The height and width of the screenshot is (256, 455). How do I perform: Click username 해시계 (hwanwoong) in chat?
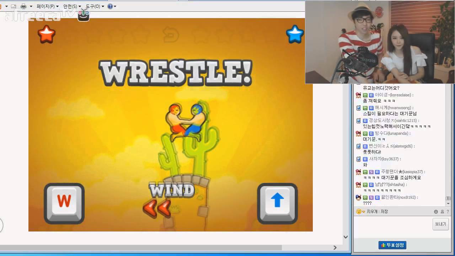[x=394, y=108]
